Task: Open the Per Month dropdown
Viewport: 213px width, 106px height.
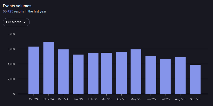Action: [16, 22]
